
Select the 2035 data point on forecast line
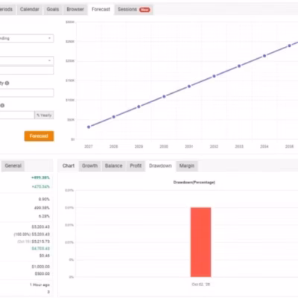289,45
